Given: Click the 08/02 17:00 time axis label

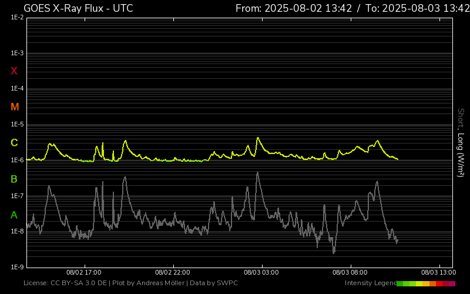Looking at the screenshot, I should [84, 273].
